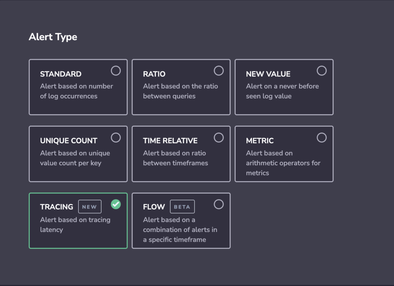Click the FLOW card title
The width and height of the screenshot is (394, 286).
coord(154,207)
